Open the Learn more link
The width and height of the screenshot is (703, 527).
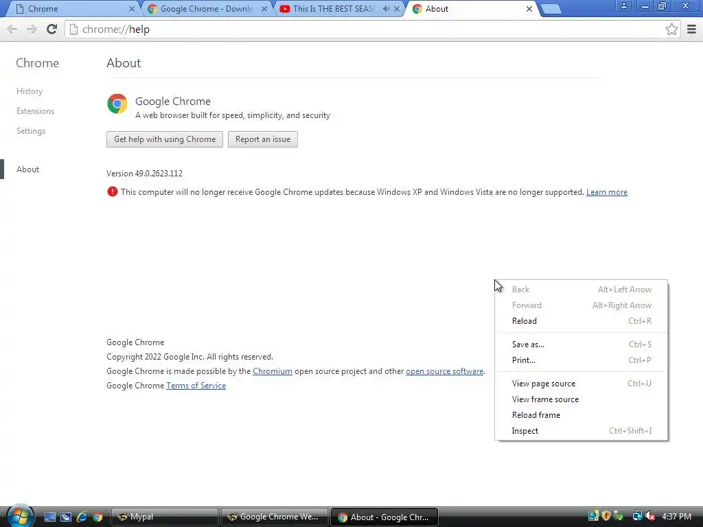click(x=607, y=192)
